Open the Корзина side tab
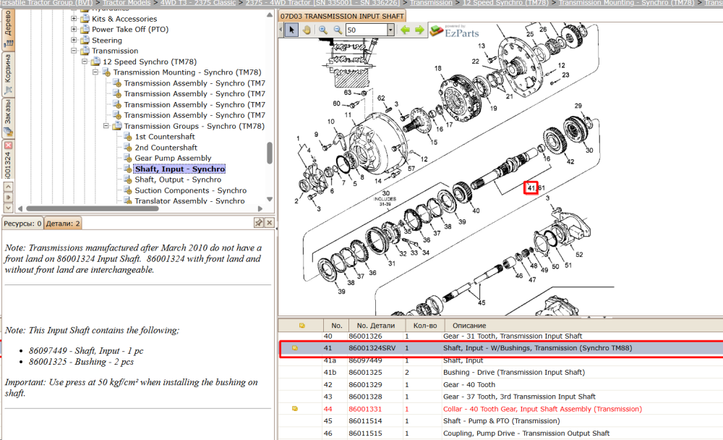The width and height of the screenshot is (723, 440). (x=8, y=75)
